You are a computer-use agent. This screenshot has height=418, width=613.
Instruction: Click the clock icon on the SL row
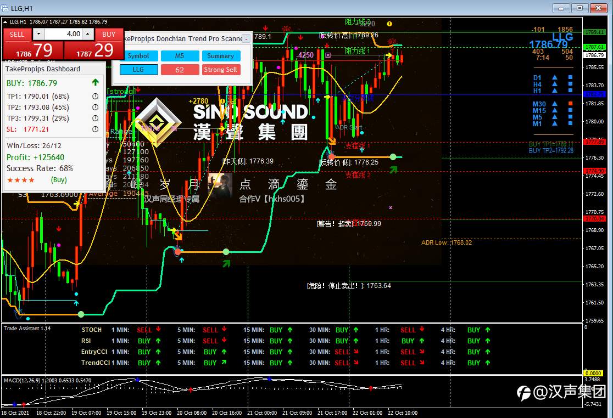click(x=95, y=129)
